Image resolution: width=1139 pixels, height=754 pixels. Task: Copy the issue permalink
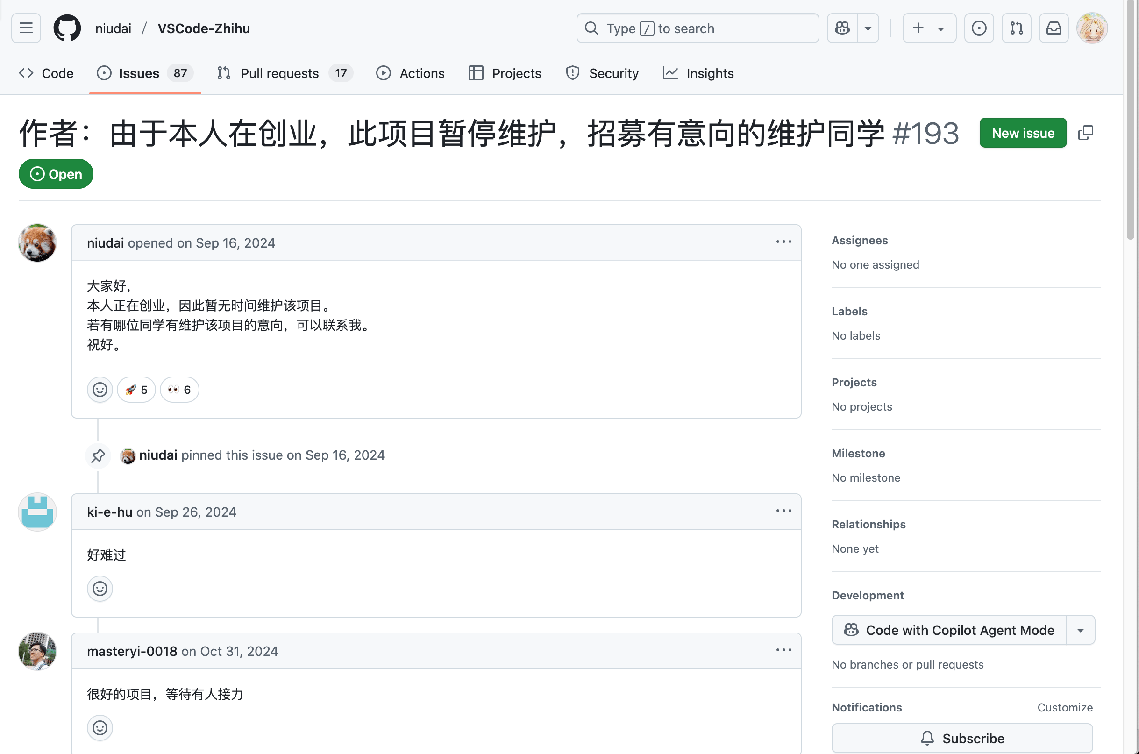[x=1085, y=133]
